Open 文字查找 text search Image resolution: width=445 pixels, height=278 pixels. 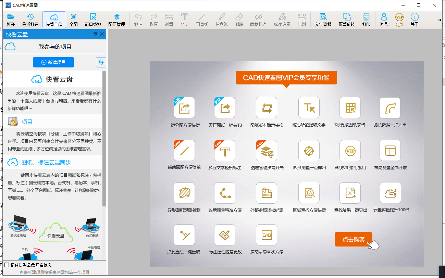(x=323, y=20)
